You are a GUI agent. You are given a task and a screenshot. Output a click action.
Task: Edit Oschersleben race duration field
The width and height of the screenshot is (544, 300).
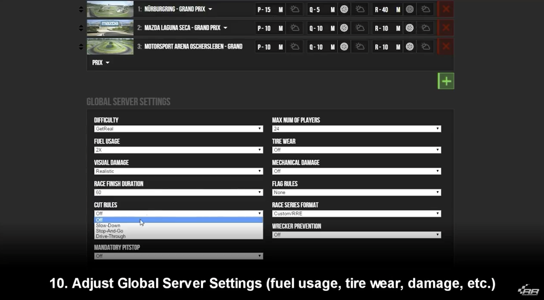(388, 47)
